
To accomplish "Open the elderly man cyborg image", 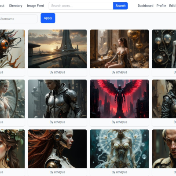I will pyautogui.click(x=164, y=149).
